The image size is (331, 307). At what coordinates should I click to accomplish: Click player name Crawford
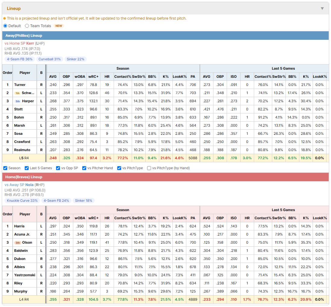[22, 142]
